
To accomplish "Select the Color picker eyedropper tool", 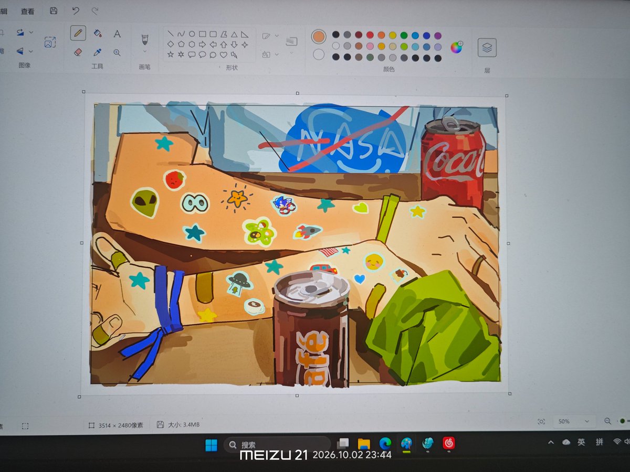I will coord(98,52).
